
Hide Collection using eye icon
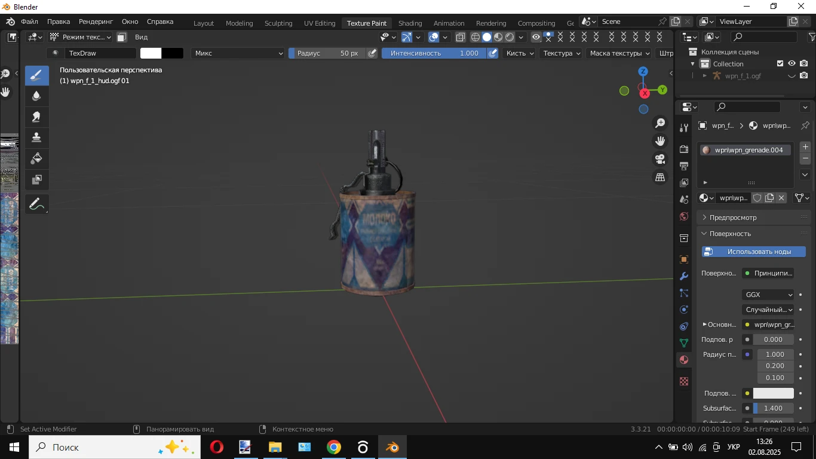[792, 64]
